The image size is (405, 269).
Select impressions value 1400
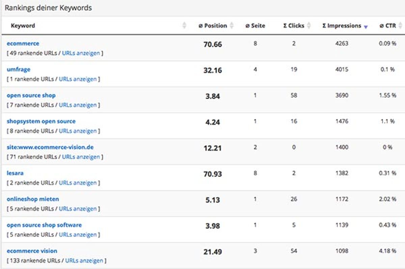click(342, 147)
